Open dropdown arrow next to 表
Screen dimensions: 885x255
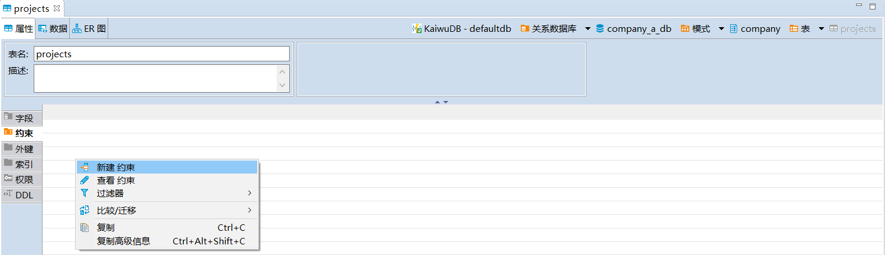coord(821,29)
